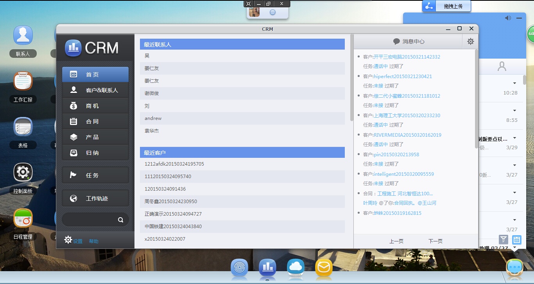Screen dimensions: 534x284
Task: Click the fullscreen icon in top mini toolbar
Action: click(248, 4)
